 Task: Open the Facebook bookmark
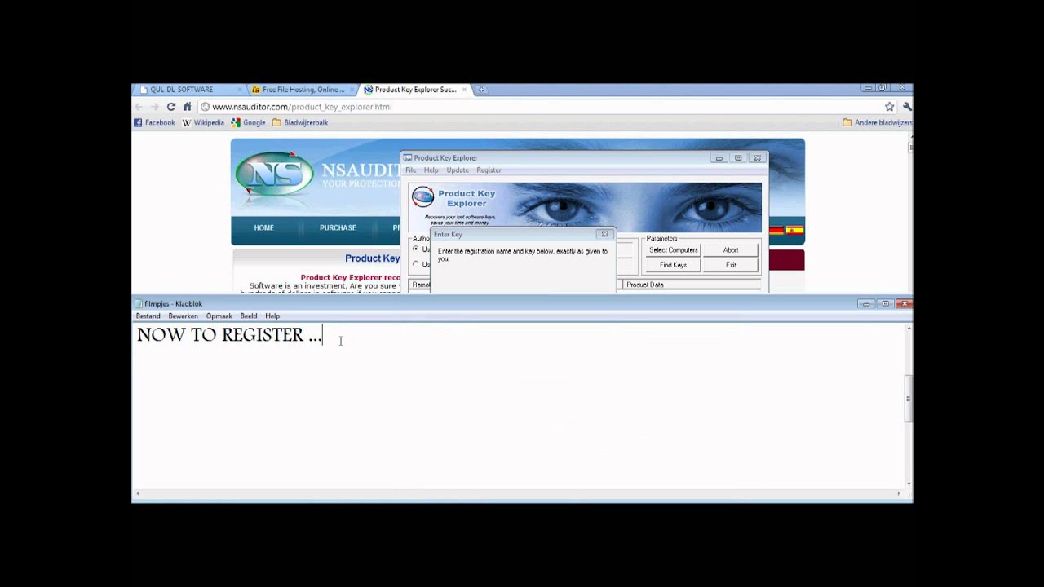pyautogui.click(x=154, y=122)
